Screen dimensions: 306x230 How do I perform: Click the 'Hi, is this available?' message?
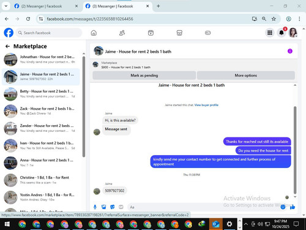tap(120, 120)
